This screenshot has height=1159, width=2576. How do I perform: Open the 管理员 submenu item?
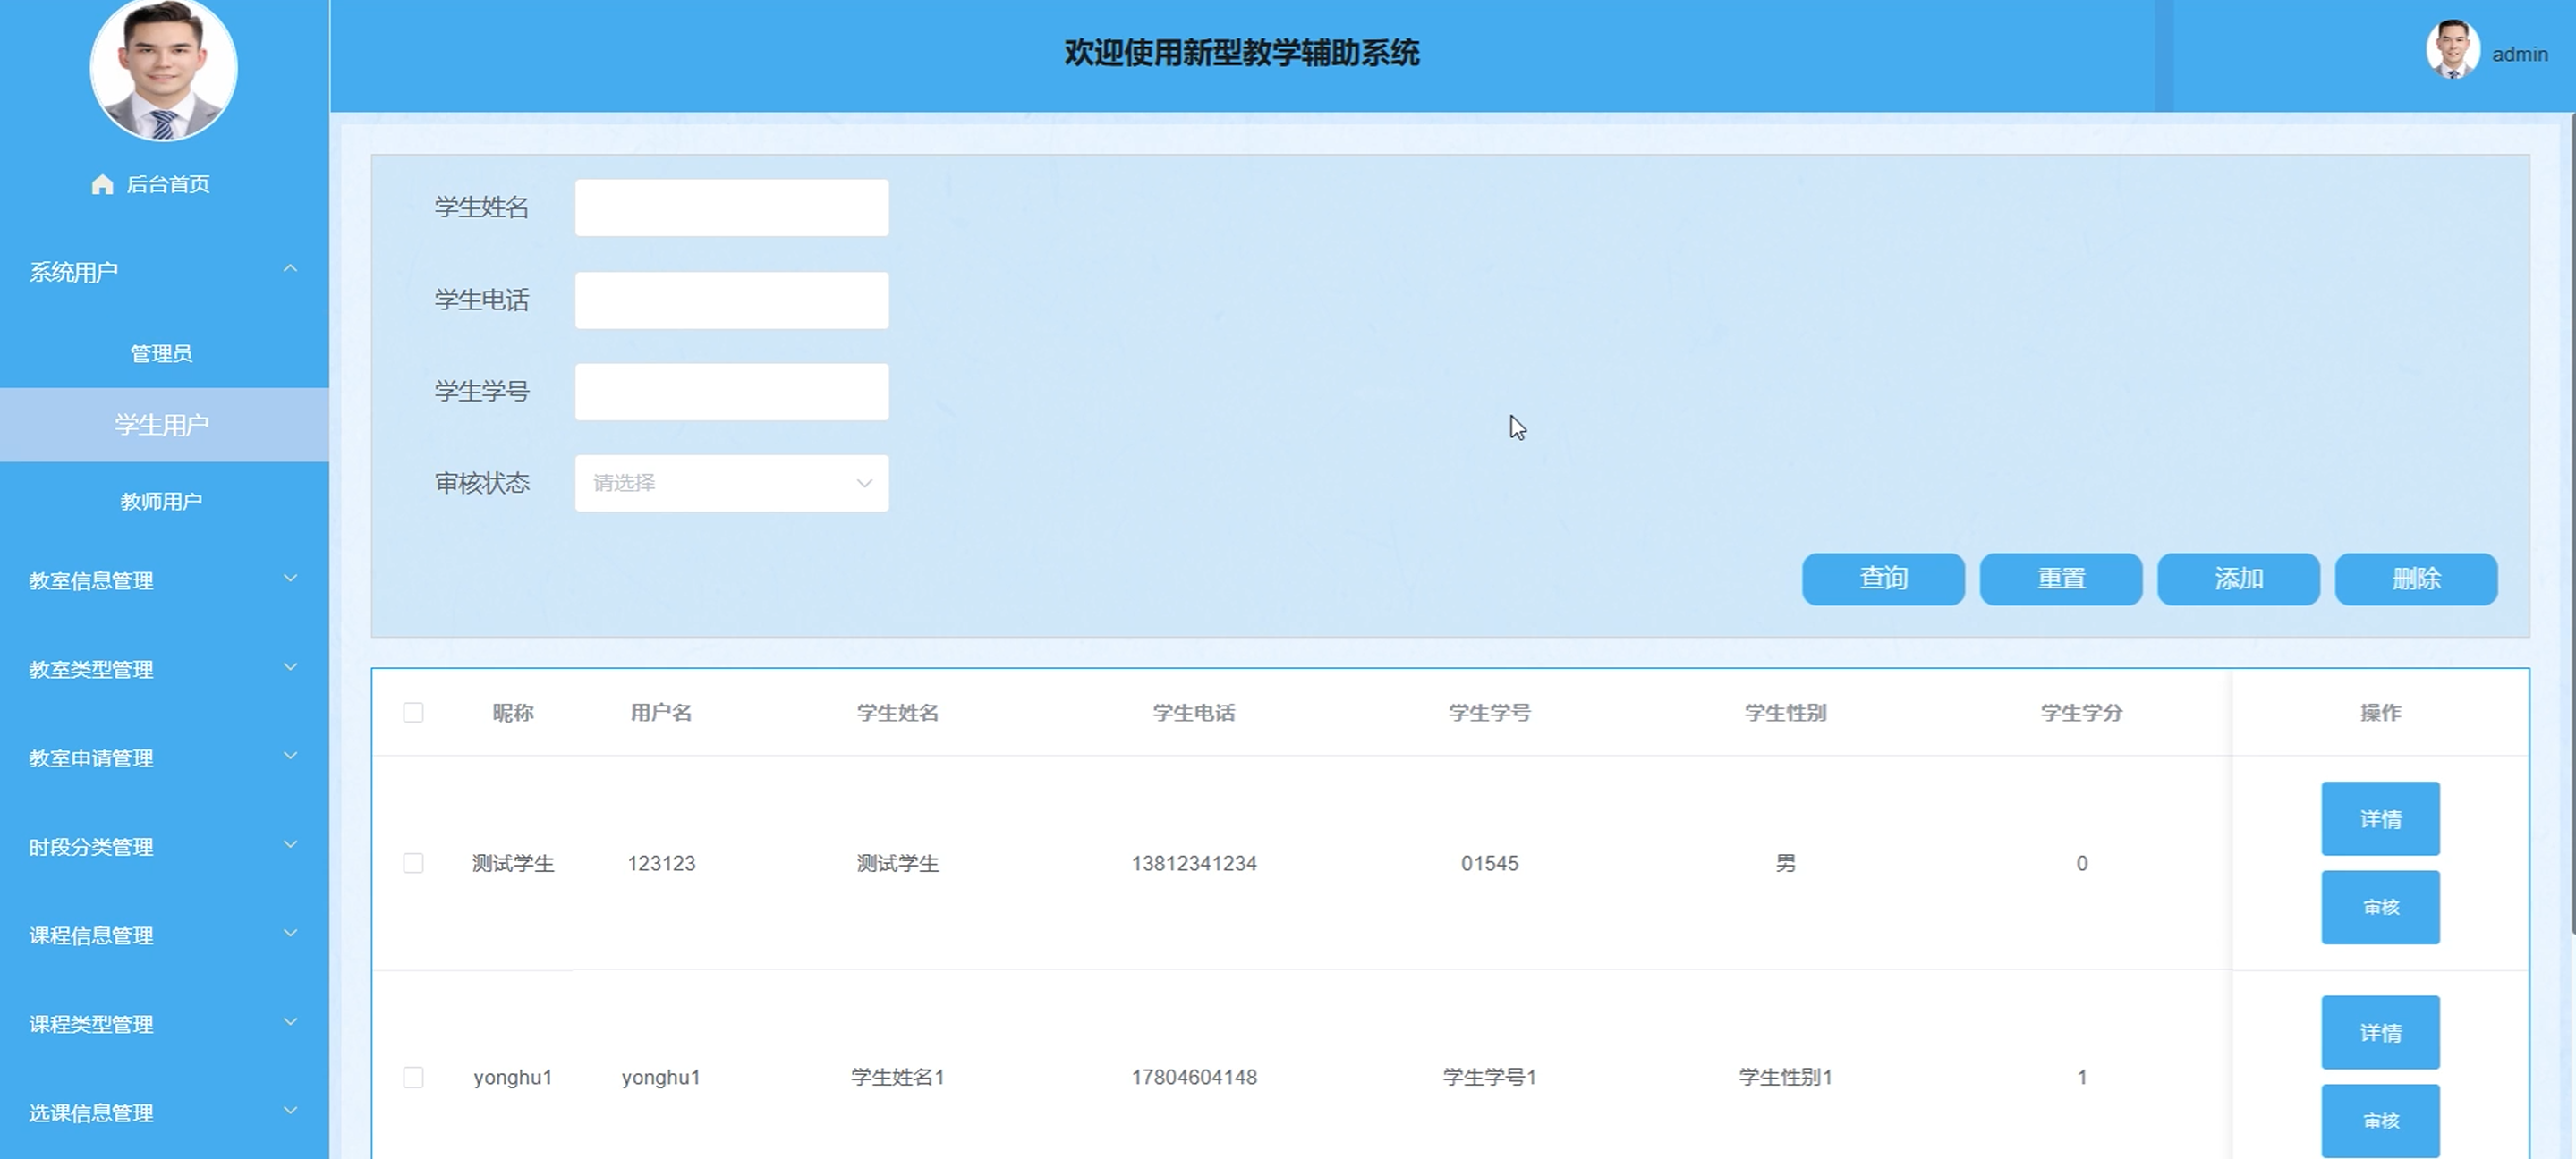click(x=161, y=354)
